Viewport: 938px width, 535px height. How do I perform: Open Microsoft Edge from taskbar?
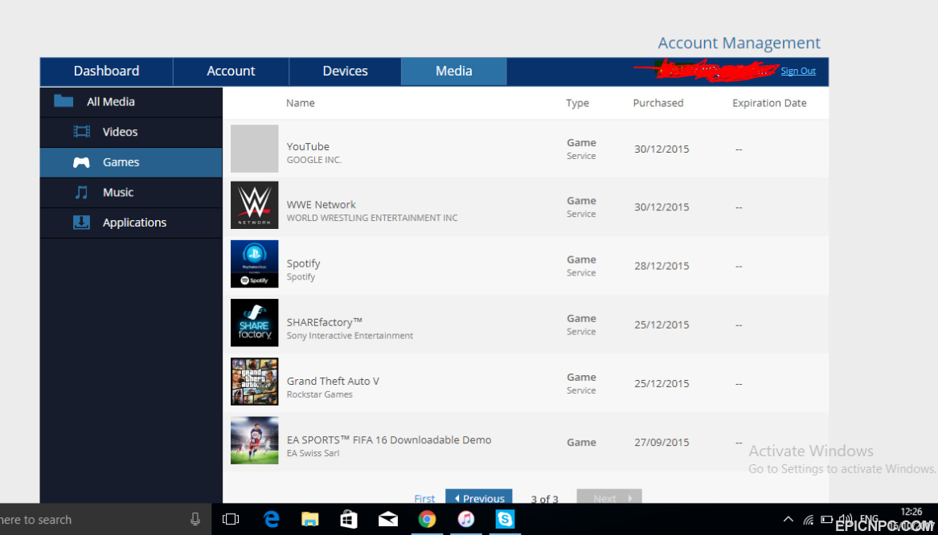tap(272, 520)
